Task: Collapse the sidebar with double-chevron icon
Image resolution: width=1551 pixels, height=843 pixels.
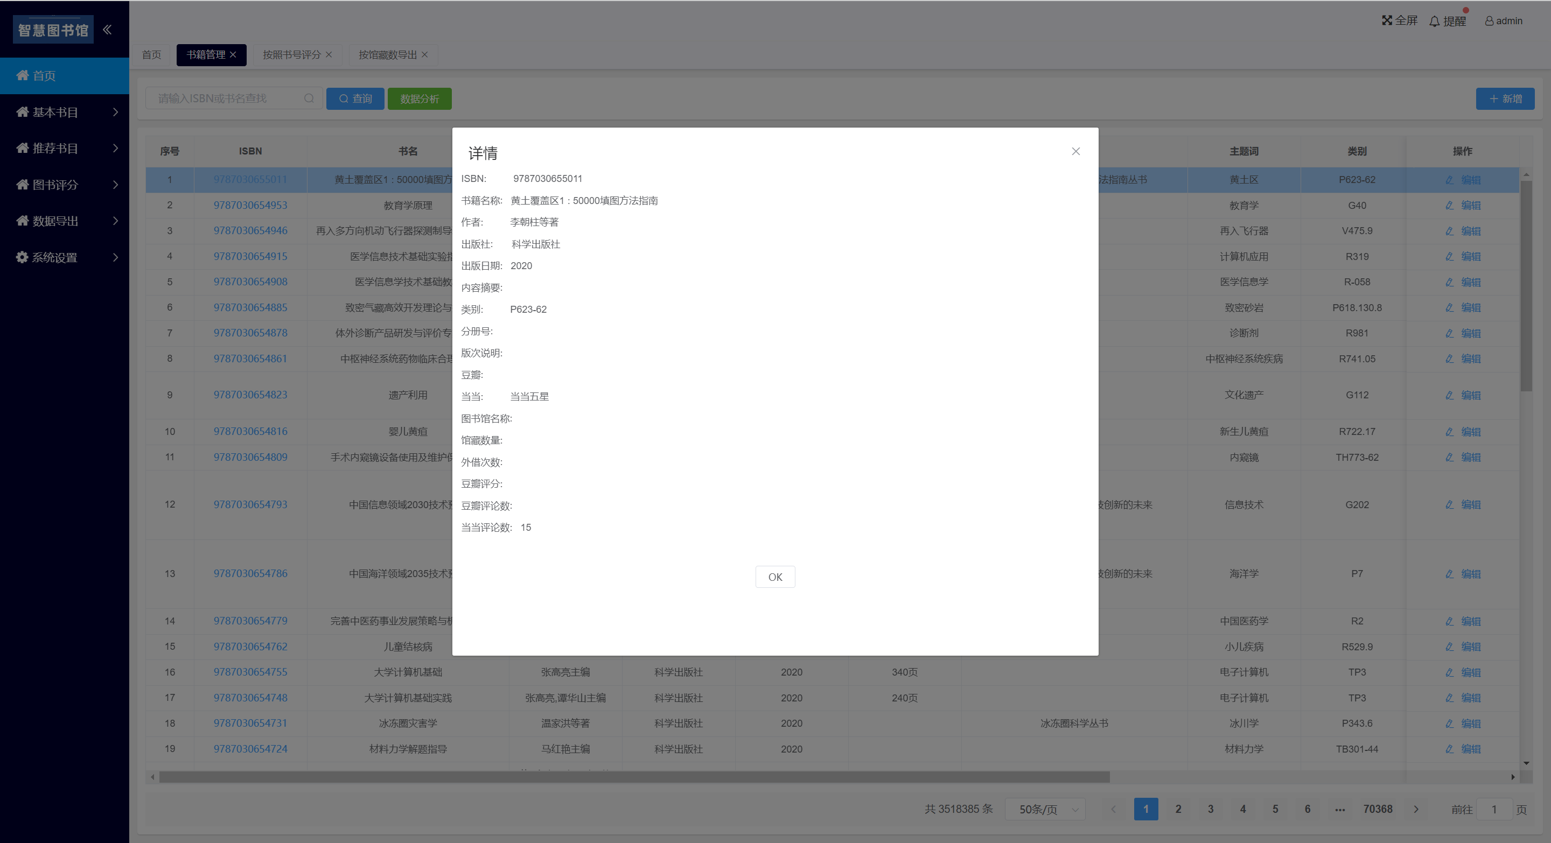Action: 107,30
